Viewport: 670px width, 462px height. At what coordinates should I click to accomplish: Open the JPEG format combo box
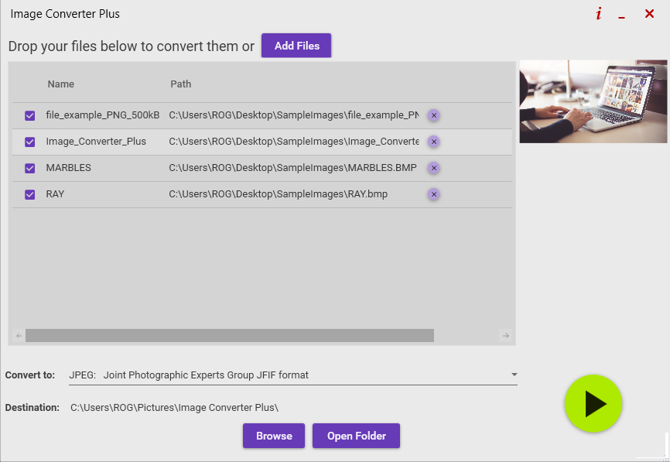[x=293, y=375]
